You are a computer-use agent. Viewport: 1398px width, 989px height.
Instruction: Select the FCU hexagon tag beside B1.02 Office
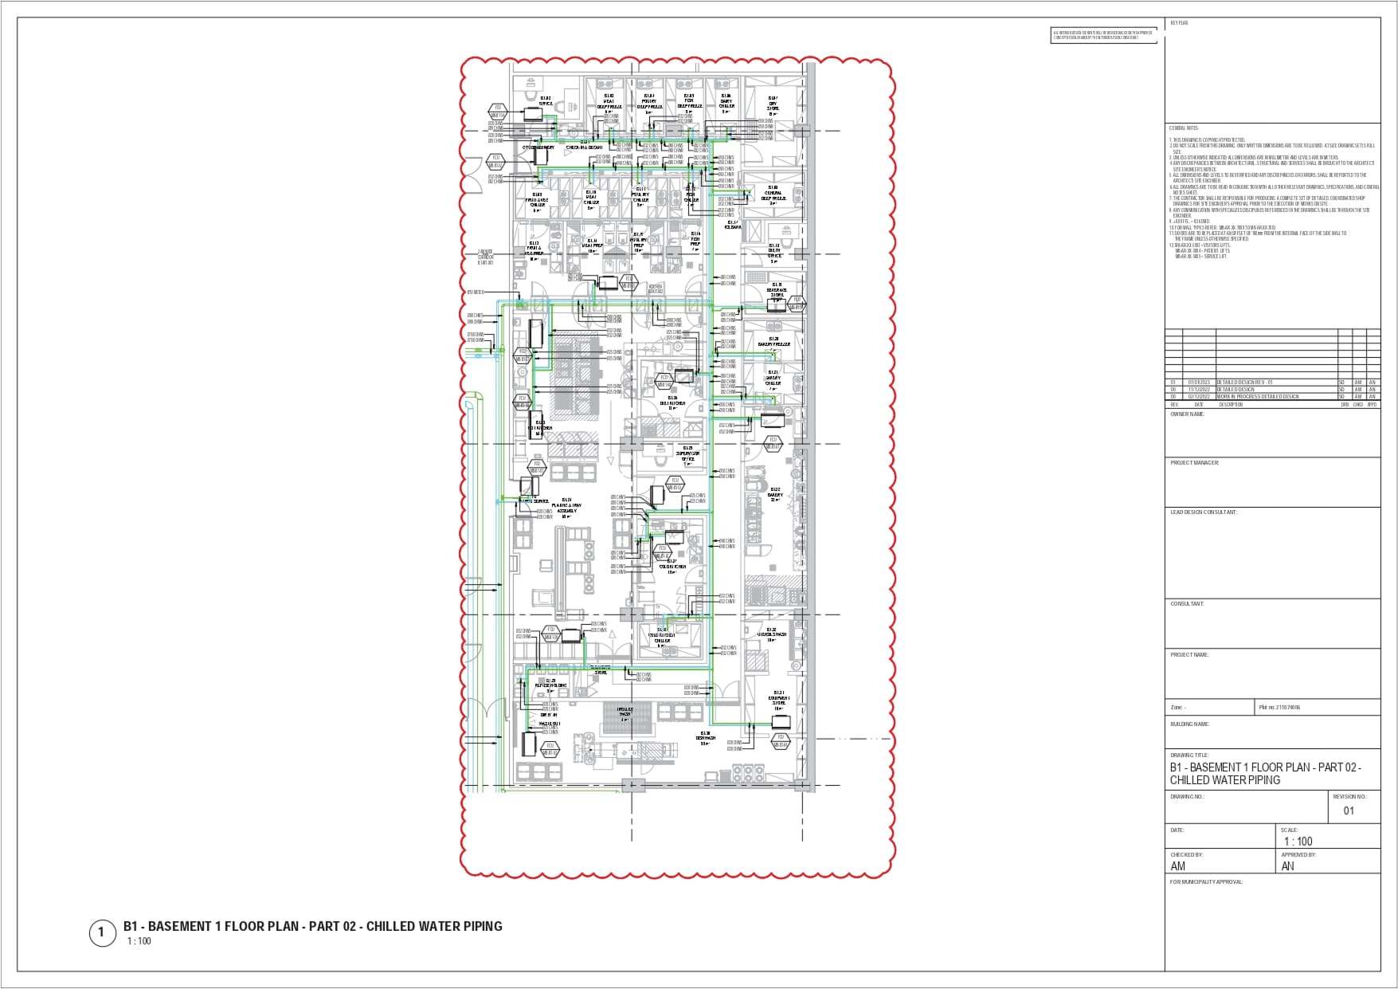coord(497,111)
